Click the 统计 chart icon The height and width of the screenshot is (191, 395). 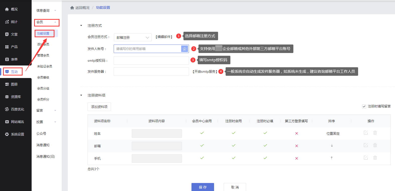pyautogui.click(x=7, y=22)
